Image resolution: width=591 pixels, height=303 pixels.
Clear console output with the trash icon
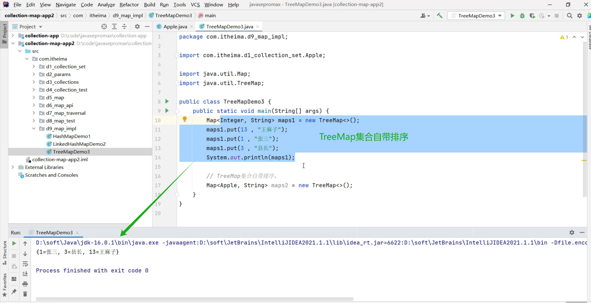25,294
